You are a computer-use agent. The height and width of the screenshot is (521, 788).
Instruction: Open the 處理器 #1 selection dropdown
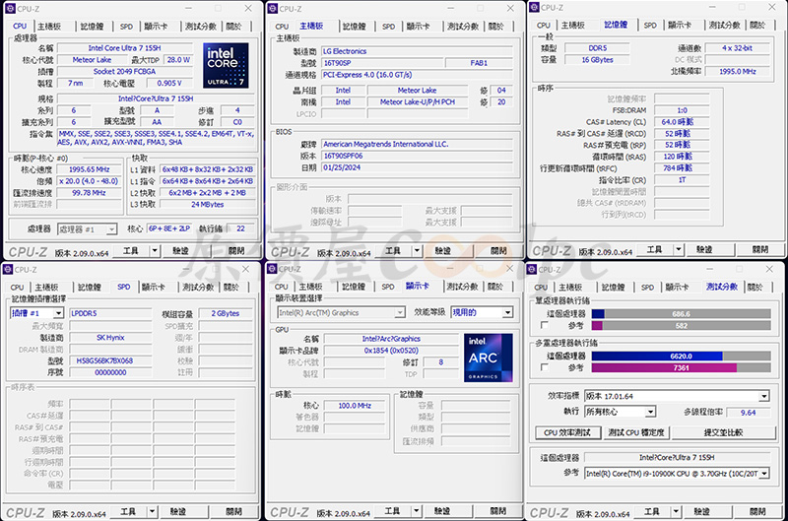pos(87,229)
